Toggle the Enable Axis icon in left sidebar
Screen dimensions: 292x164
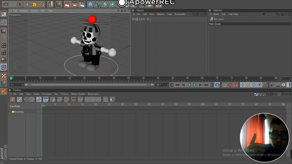click(4, 38)
